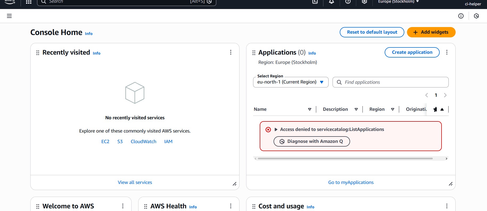Open Applications widget three-dot menu
The width and height of the screenshot is (487, 211).
coord(447,52)
